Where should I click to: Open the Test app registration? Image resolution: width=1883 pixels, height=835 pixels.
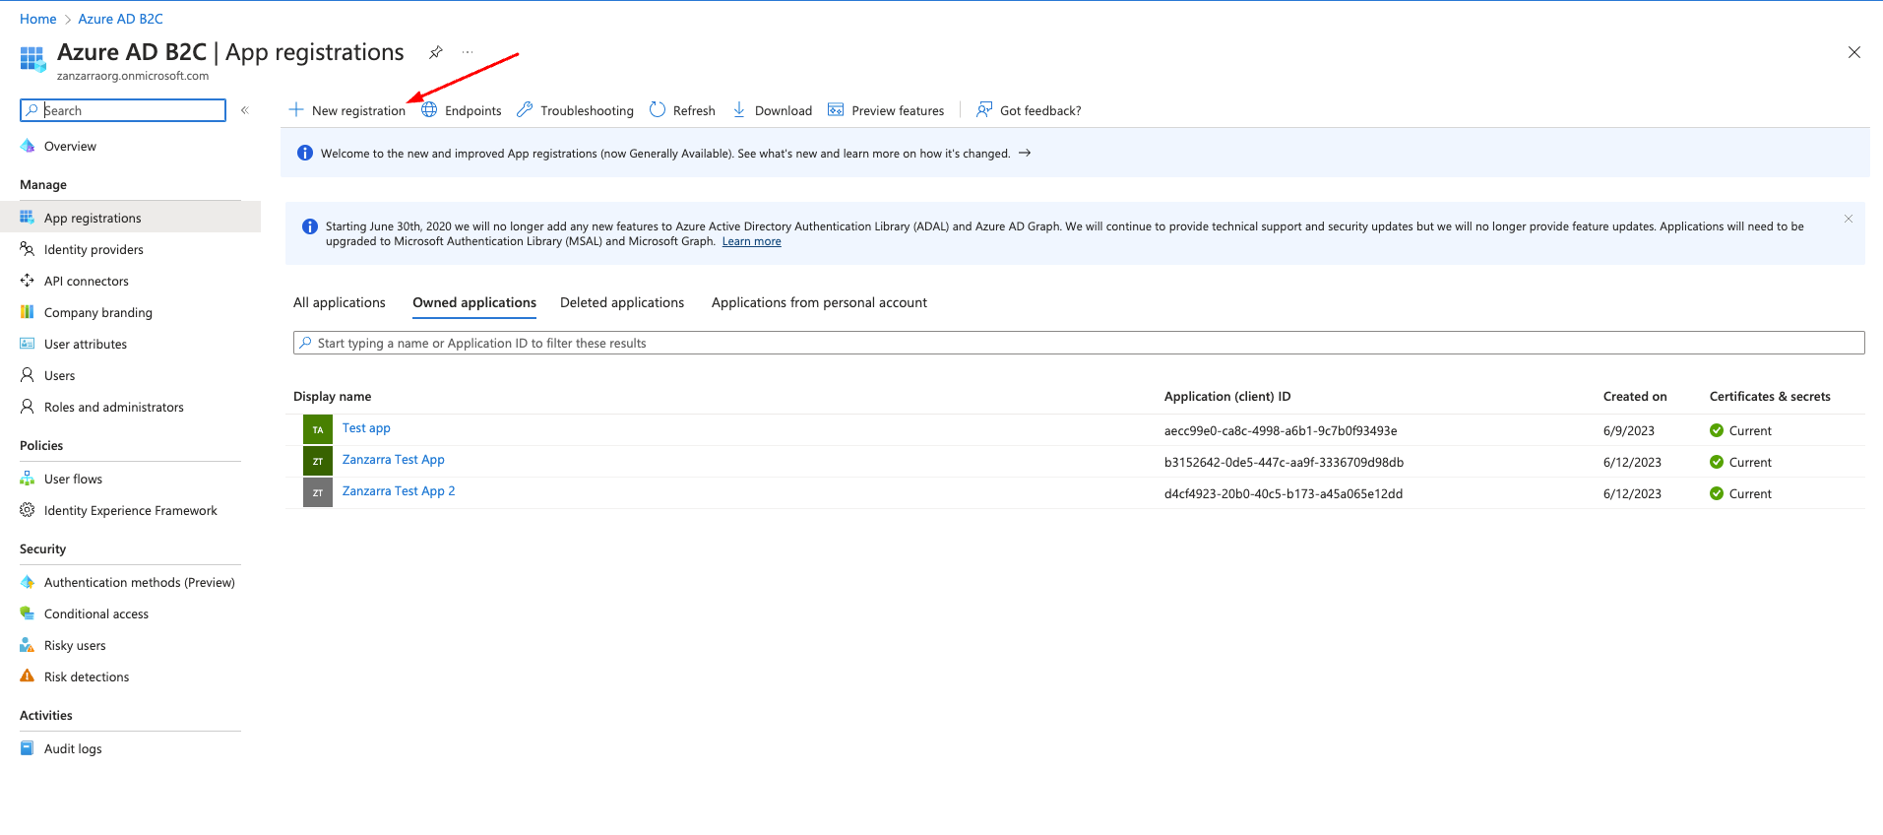click(x=366, y=427)
